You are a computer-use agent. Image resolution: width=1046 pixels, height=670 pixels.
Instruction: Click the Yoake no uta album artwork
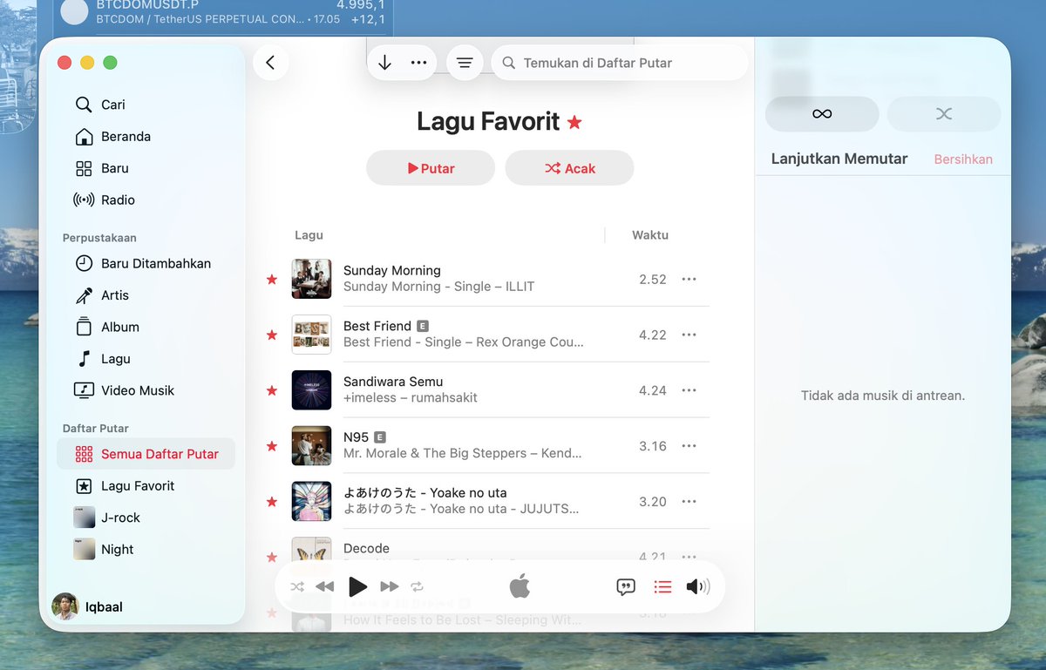click(x=311, y=502)
